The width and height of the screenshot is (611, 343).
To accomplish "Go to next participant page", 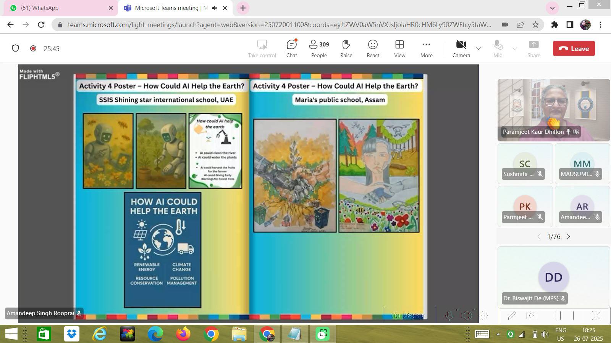I will pos(568,237).
